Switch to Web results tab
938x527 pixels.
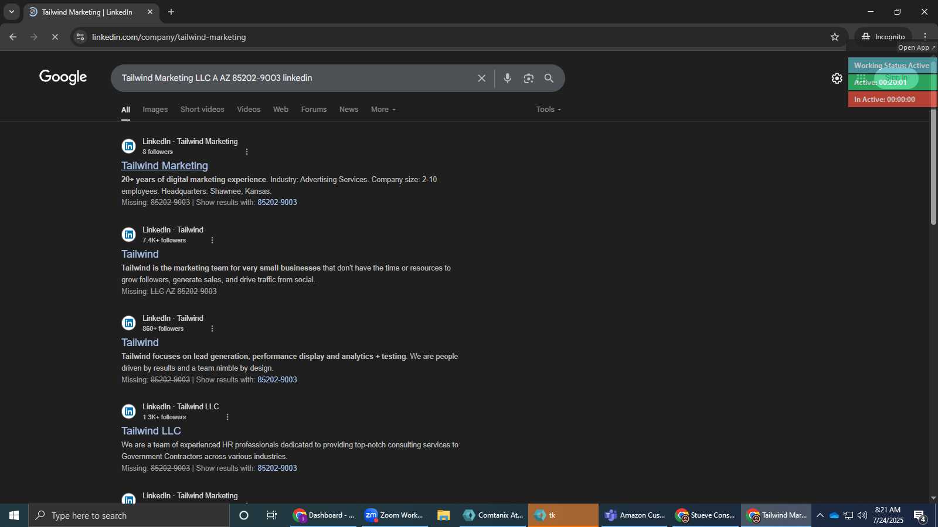pos(281,109)
